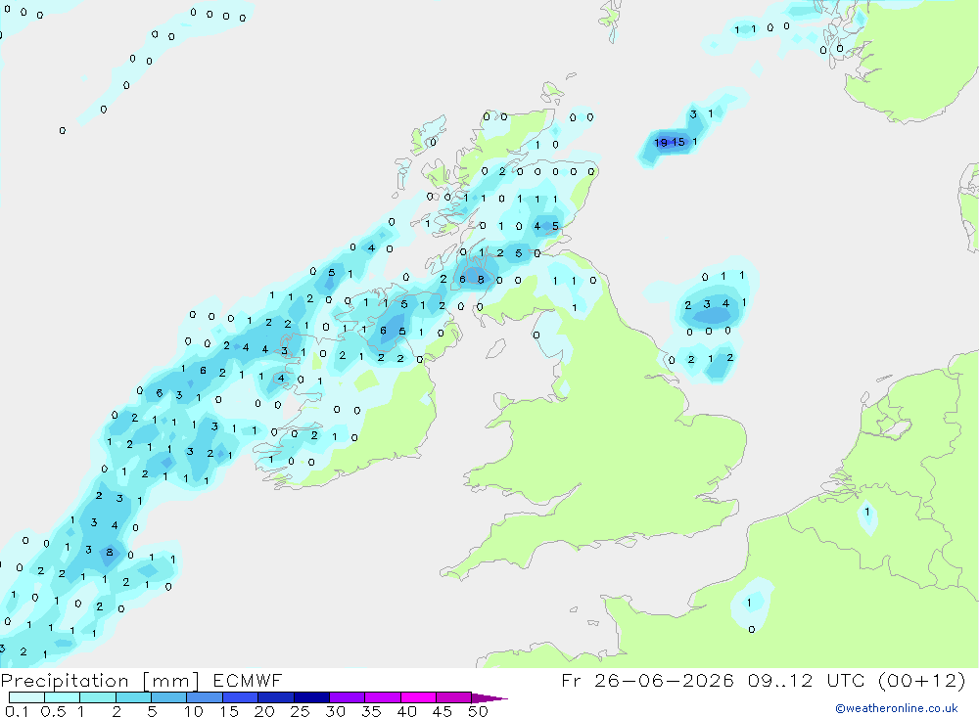Open the weatheronline.co.uk copyright link

click(x=896, y=708)
